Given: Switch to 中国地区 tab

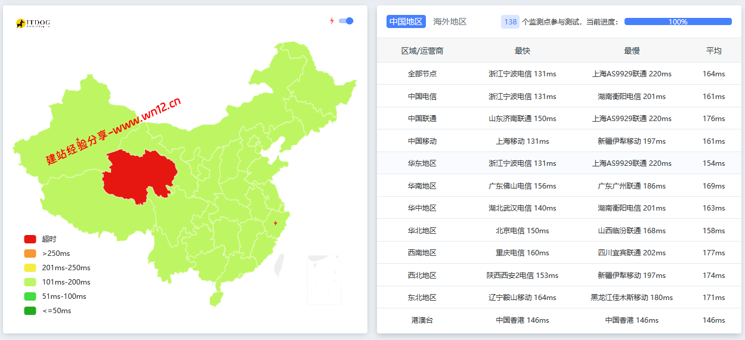Looking at the screenshot, I should (x=406, y=21).
